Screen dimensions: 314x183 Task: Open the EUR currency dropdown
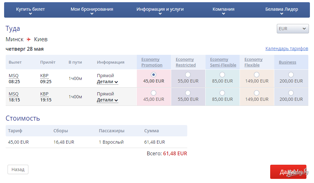coord(292,29)
